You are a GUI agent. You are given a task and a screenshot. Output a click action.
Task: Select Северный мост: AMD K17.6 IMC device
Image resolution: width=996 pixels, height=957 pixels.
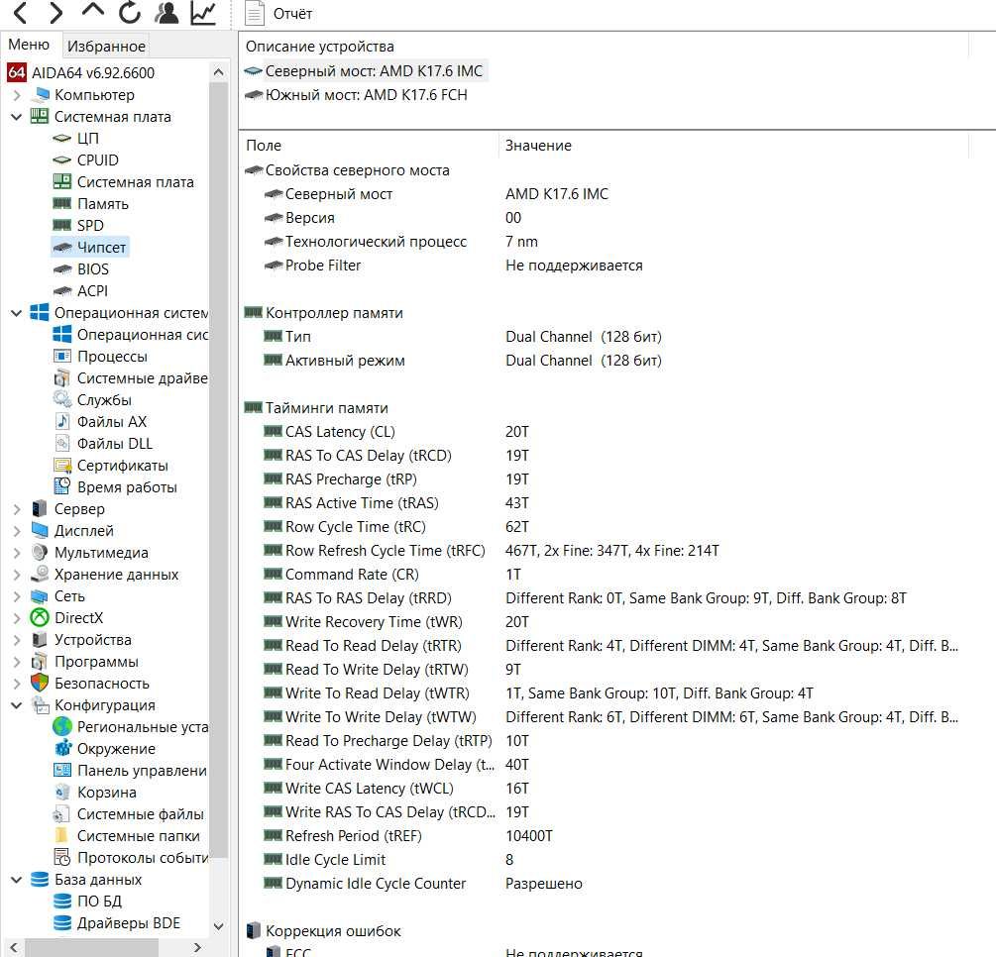point(366,71)
